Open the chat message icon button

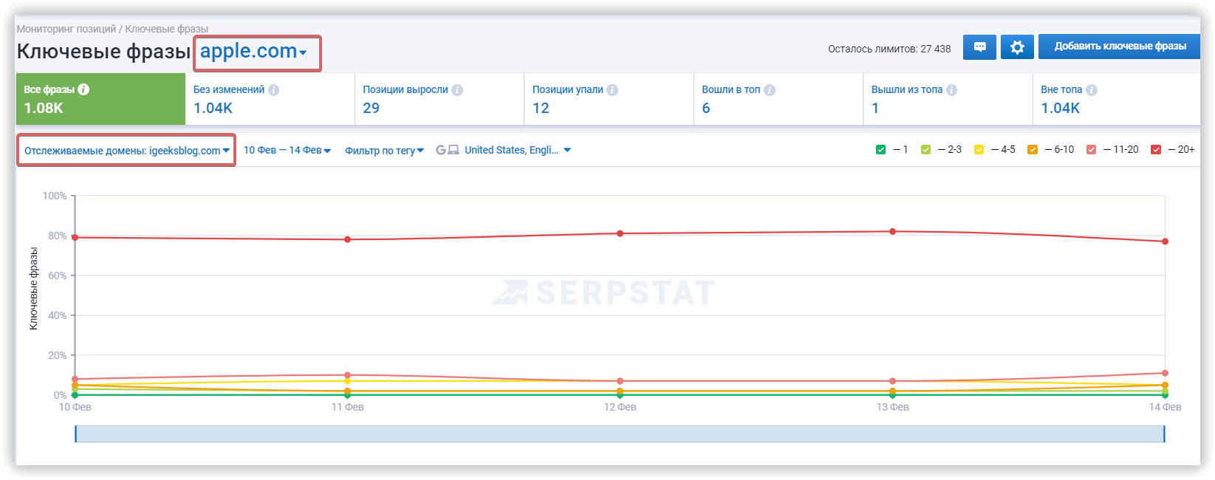click(x=979, y=47)
